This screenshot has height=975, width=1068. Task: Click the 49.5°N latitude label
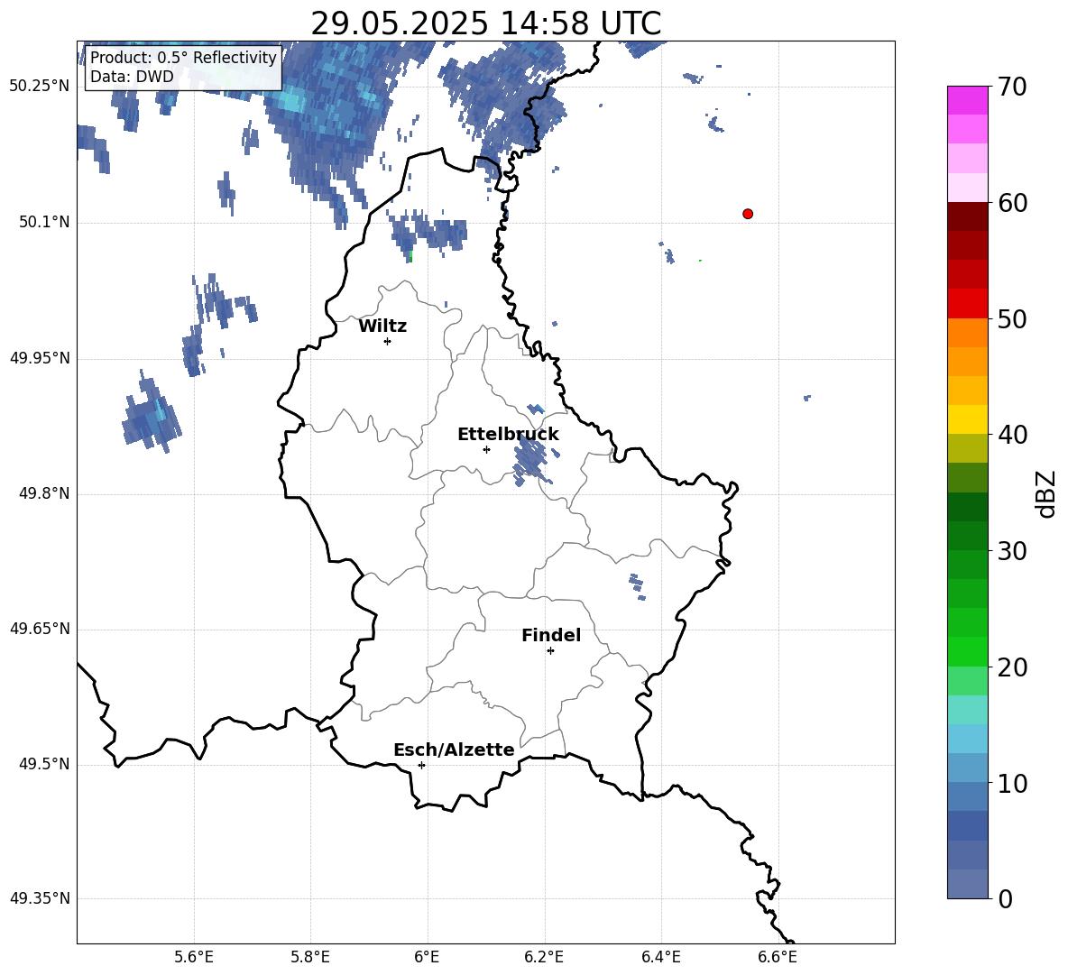pos(44,764)
